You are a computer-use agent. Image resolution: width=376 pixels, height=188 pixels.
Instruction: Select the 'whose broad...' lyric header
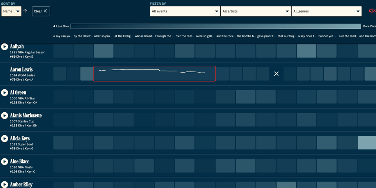pos(145,36)
